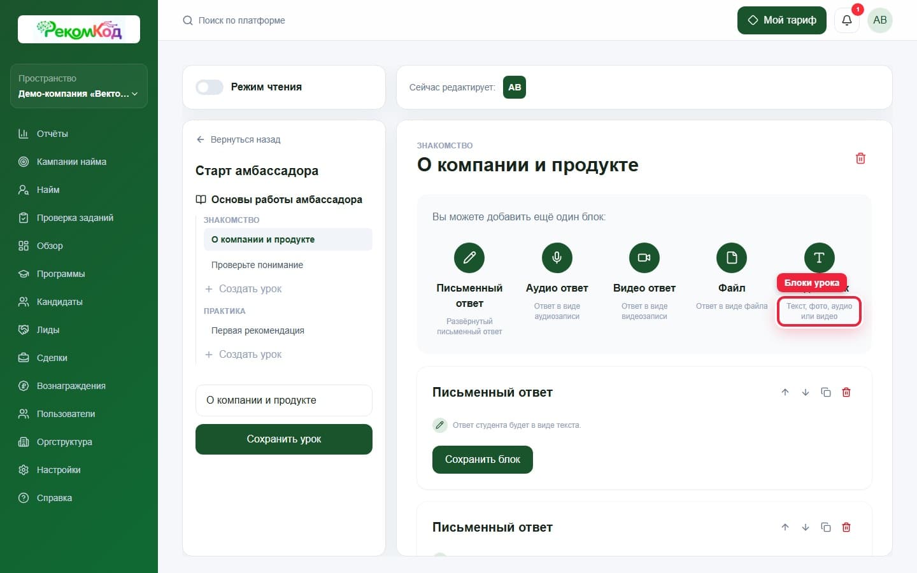917x573 pixels.
Task: Duplicate first Письменный ответ block
Action: click(826, 392)
